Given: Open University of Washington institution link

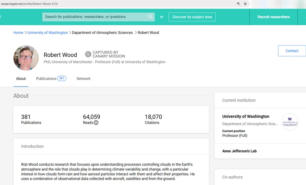Looking at the screenshot, I should (246, 116).
